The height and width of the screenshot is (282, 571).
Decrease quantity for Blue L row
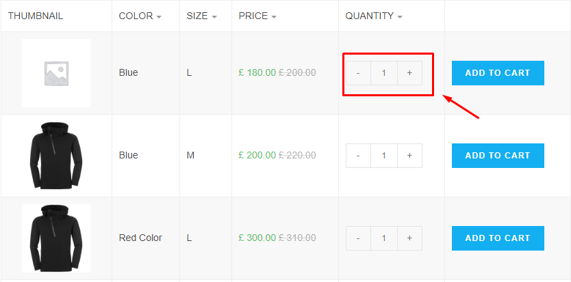pos(358,73)
